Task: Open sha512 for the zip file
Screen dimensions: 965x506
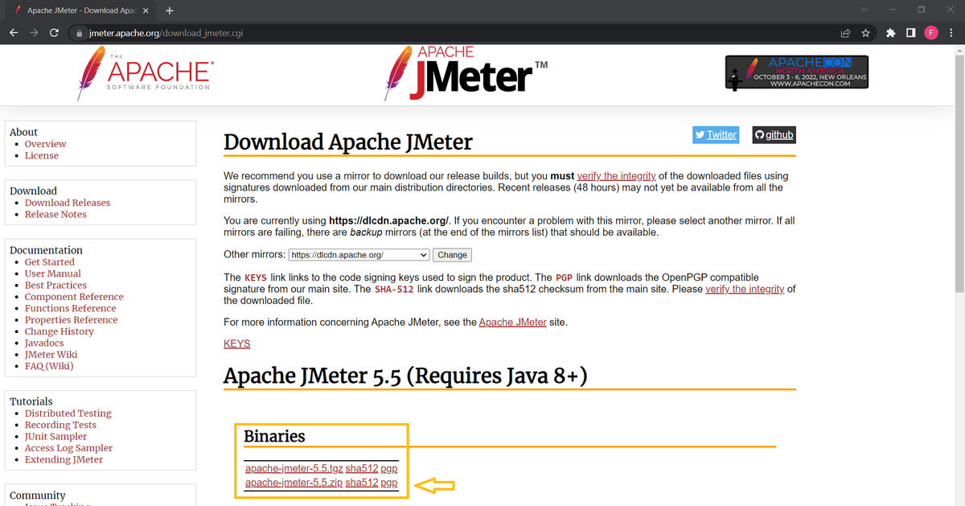Action: (x=361, y=483)
